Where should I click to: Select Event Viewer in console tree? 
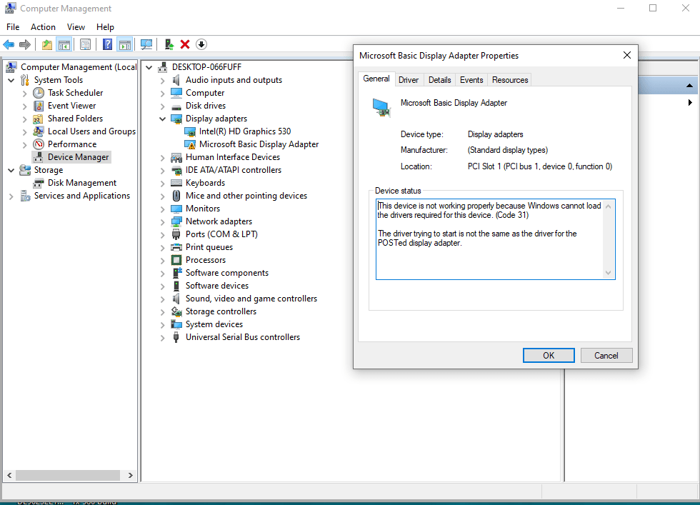[x=72, y=106]
